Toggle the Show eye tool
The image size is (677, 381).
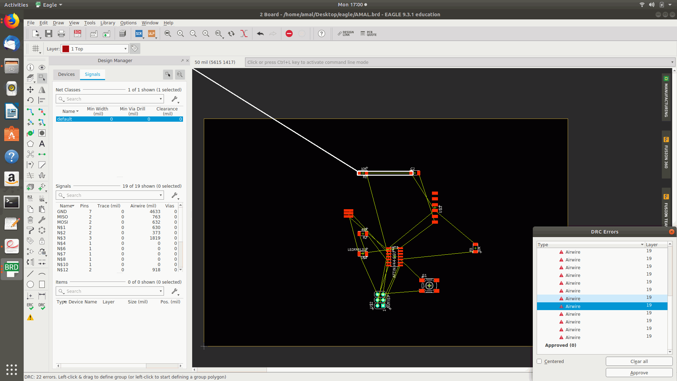(x=42, y=67)
